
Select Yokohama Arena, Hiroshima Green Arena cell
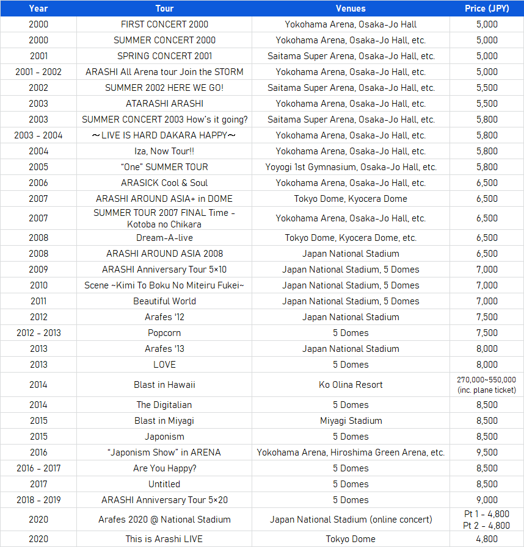click(351, 452)
